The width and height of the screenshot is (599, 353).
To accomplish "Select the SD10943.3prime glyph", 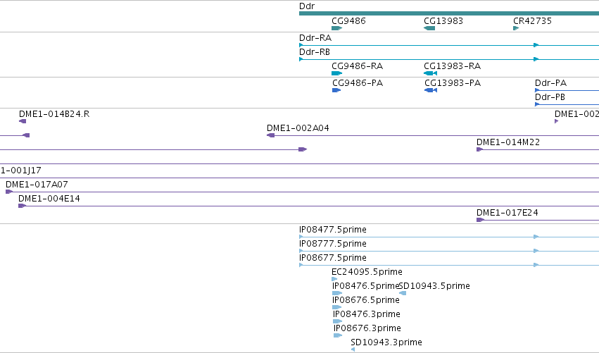I will (353, 349).
